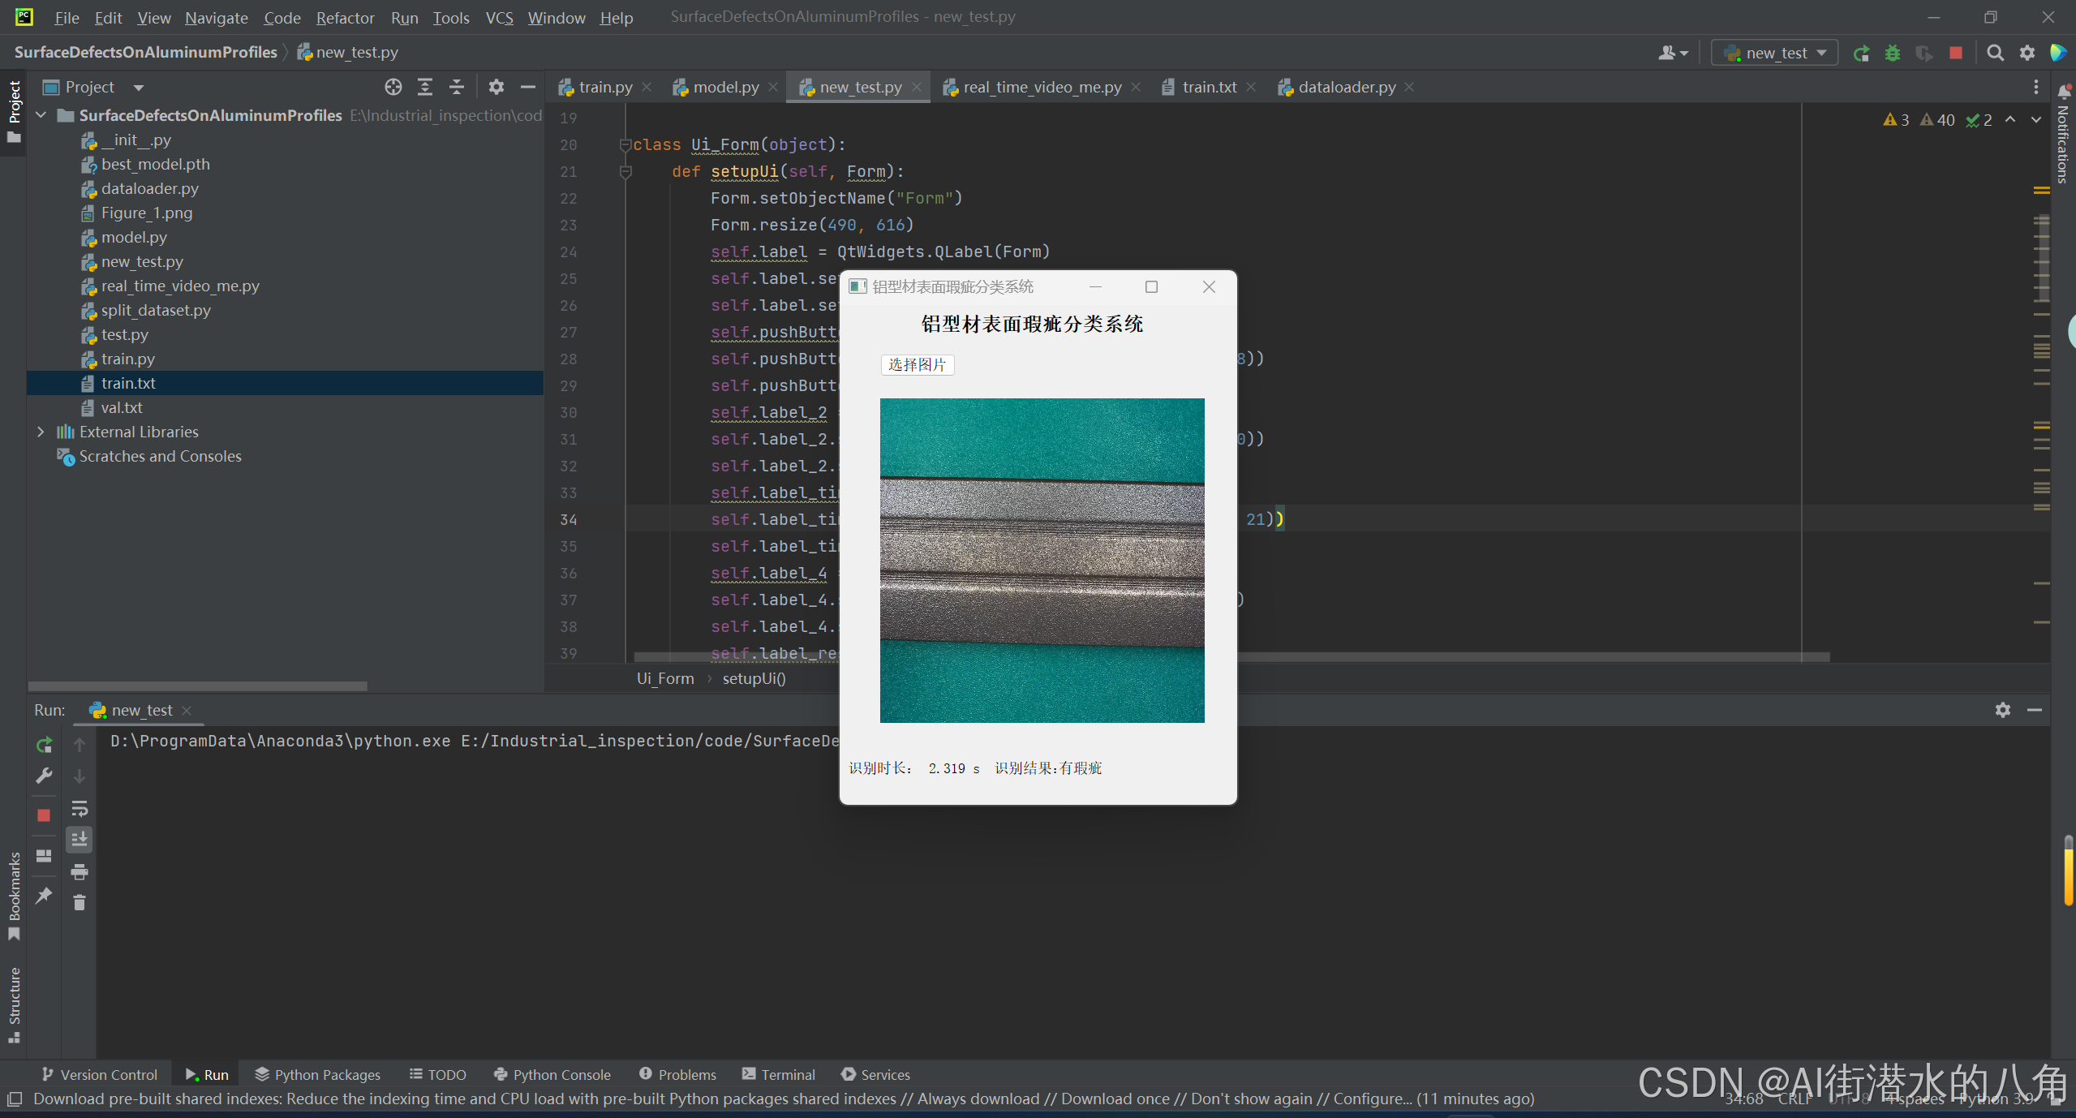Open the Terminal tool window button
Viewport: 2076px width, 1118px height.
click(779, 1074)
